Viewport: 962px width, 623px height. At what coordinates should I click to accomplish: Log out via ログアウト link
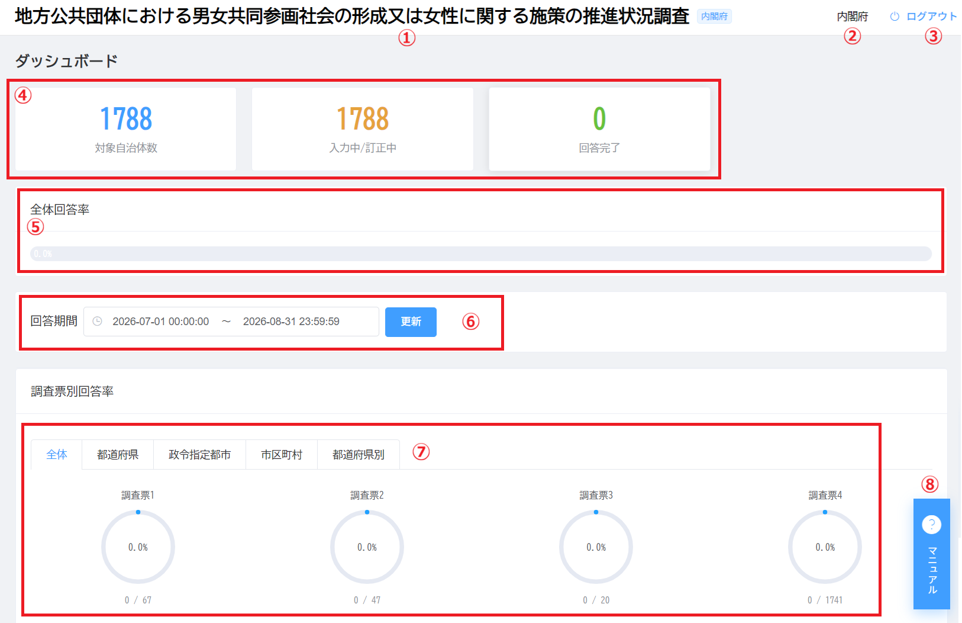point(931,17)
